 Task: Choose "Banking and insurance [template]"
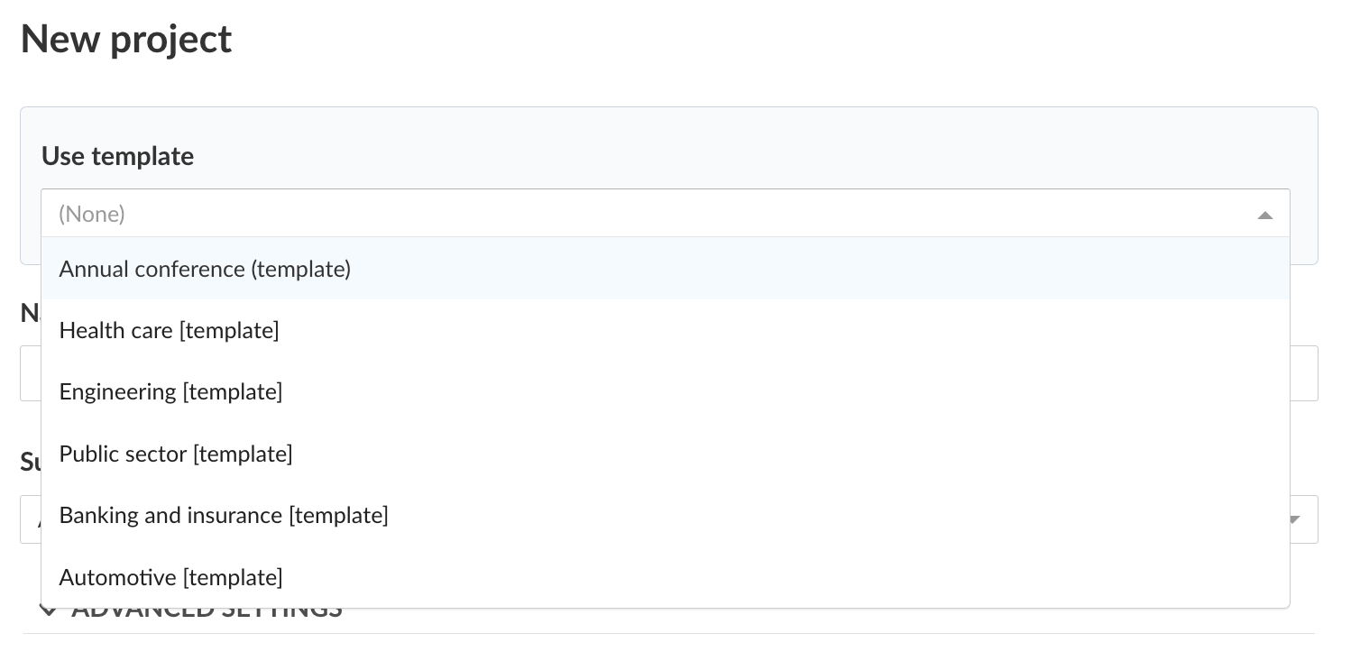[x=224, y=515]
